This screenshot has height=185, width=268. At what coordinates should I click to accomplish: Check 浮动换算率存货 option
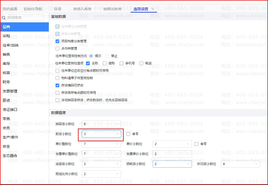pos(57,100)
